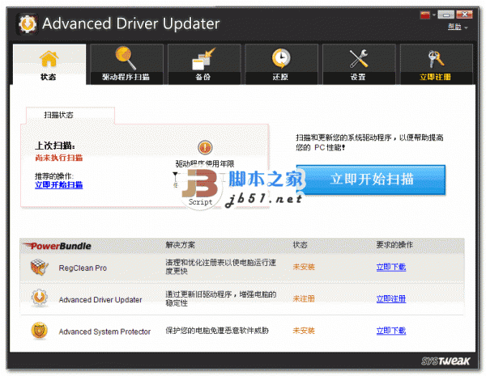The image size is (486, 376).
Task: Click the description 通过更新旧驱动程序
Action: [220, 298]
